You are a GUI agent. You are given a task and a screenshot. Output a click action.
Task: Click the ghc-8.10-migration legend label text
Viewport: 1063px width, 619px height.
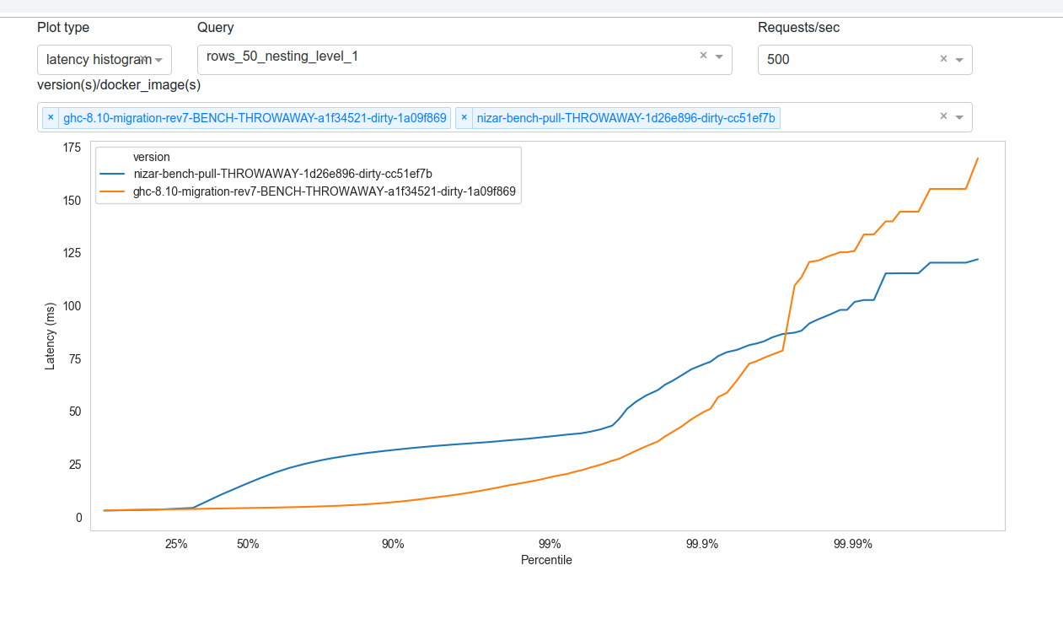[x=325, y=191]
